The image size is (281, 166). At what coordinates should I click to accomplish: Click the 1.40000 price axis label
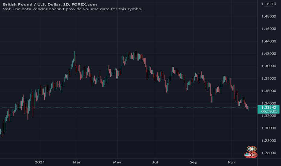tap(269, 66)
